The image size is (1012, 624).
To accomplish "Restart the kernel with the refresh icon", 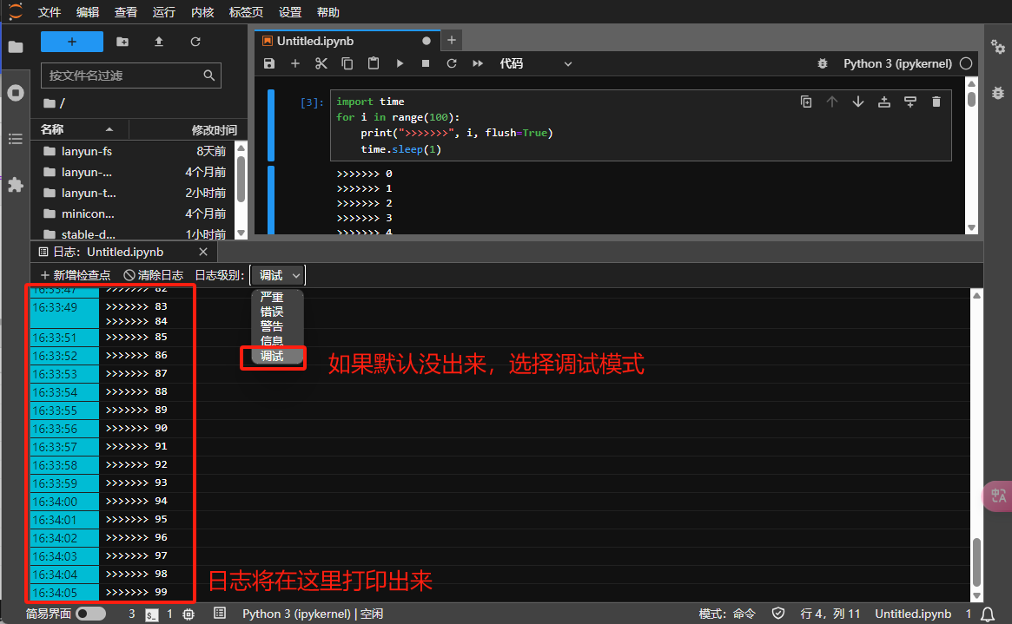I will point(452,63).
